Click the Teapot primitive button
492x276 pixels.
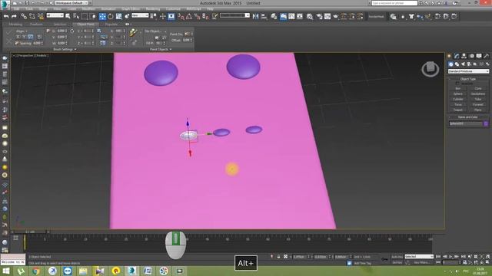click(x=458, y=110)
